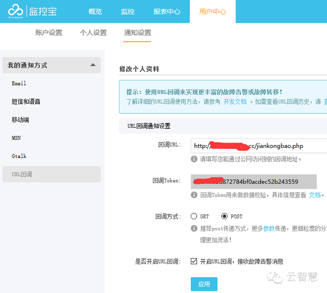Select the 用户中心 top tab
This screenshot has height=293, width=327.
[x=212, y=12]
